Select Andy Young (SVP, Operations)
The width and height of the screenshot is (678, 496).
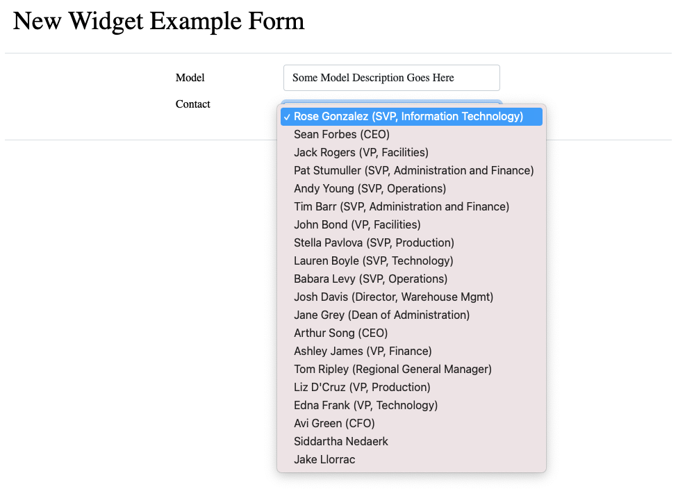click(x=370, y=188)
